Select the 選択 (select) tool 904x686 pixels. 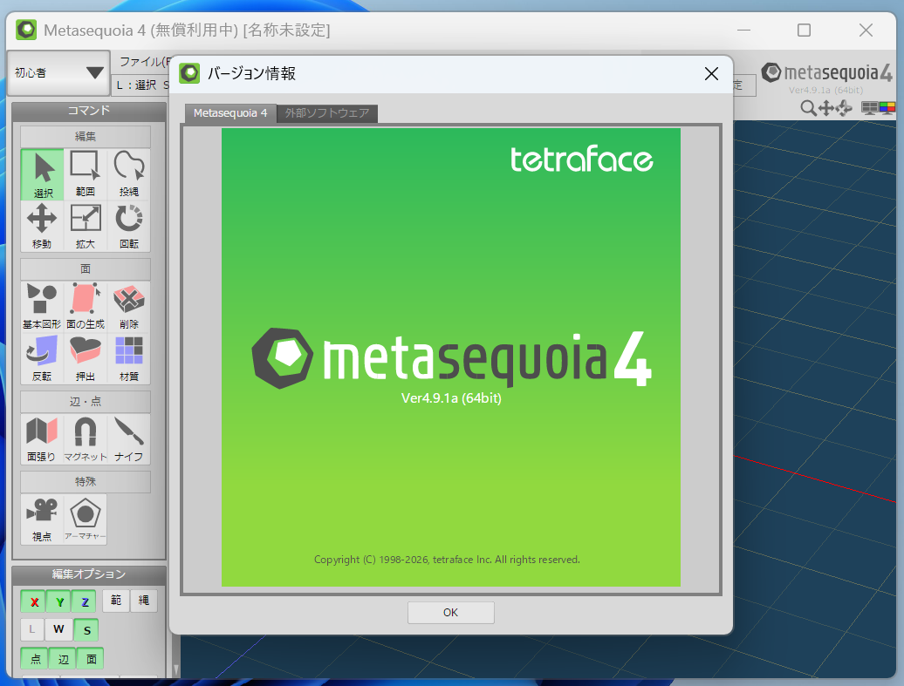pyautogui.click(x=42, y=174)
